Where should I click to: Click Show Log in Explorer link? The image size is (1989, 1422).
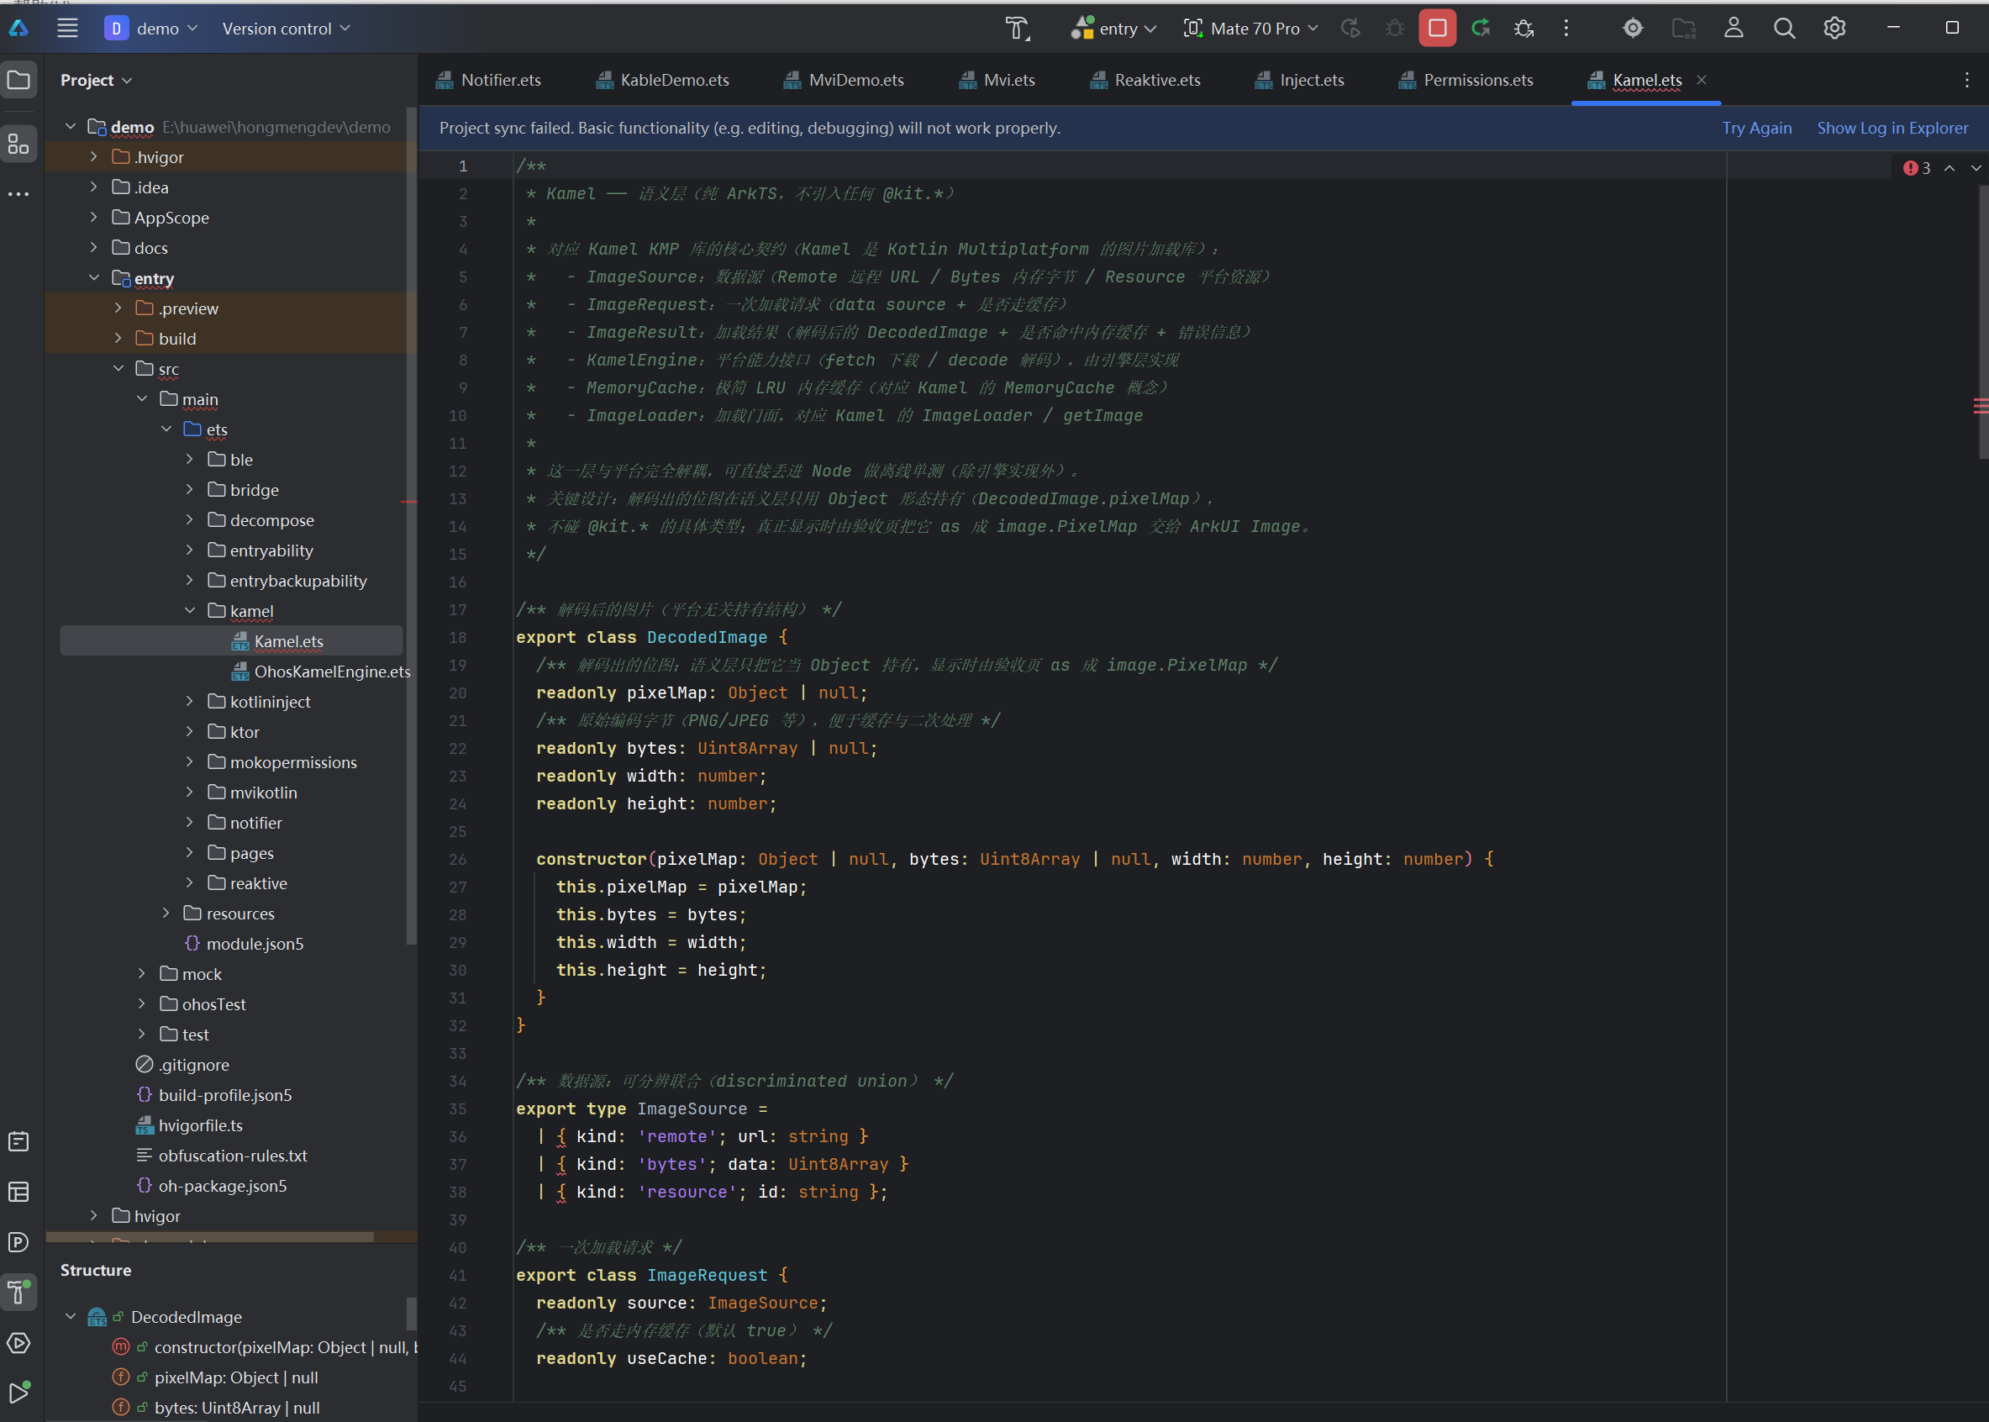[1892, 129]
